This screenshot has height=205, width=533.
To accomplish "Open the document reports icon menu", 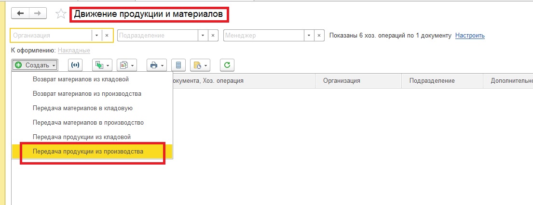I will point(127,65).
